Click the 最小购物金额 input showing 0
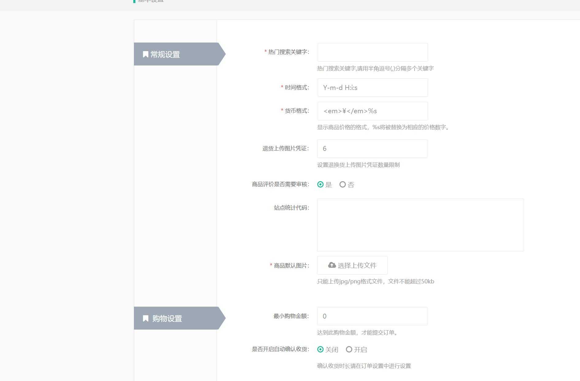Screen dimensions: 580x381 372,316
